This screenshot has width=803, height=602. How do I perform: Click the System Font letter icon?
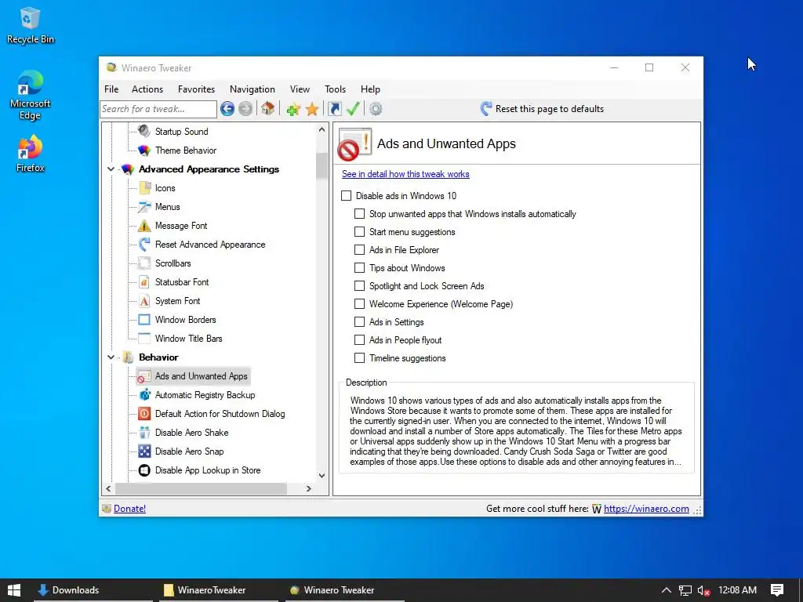(144, 301)
